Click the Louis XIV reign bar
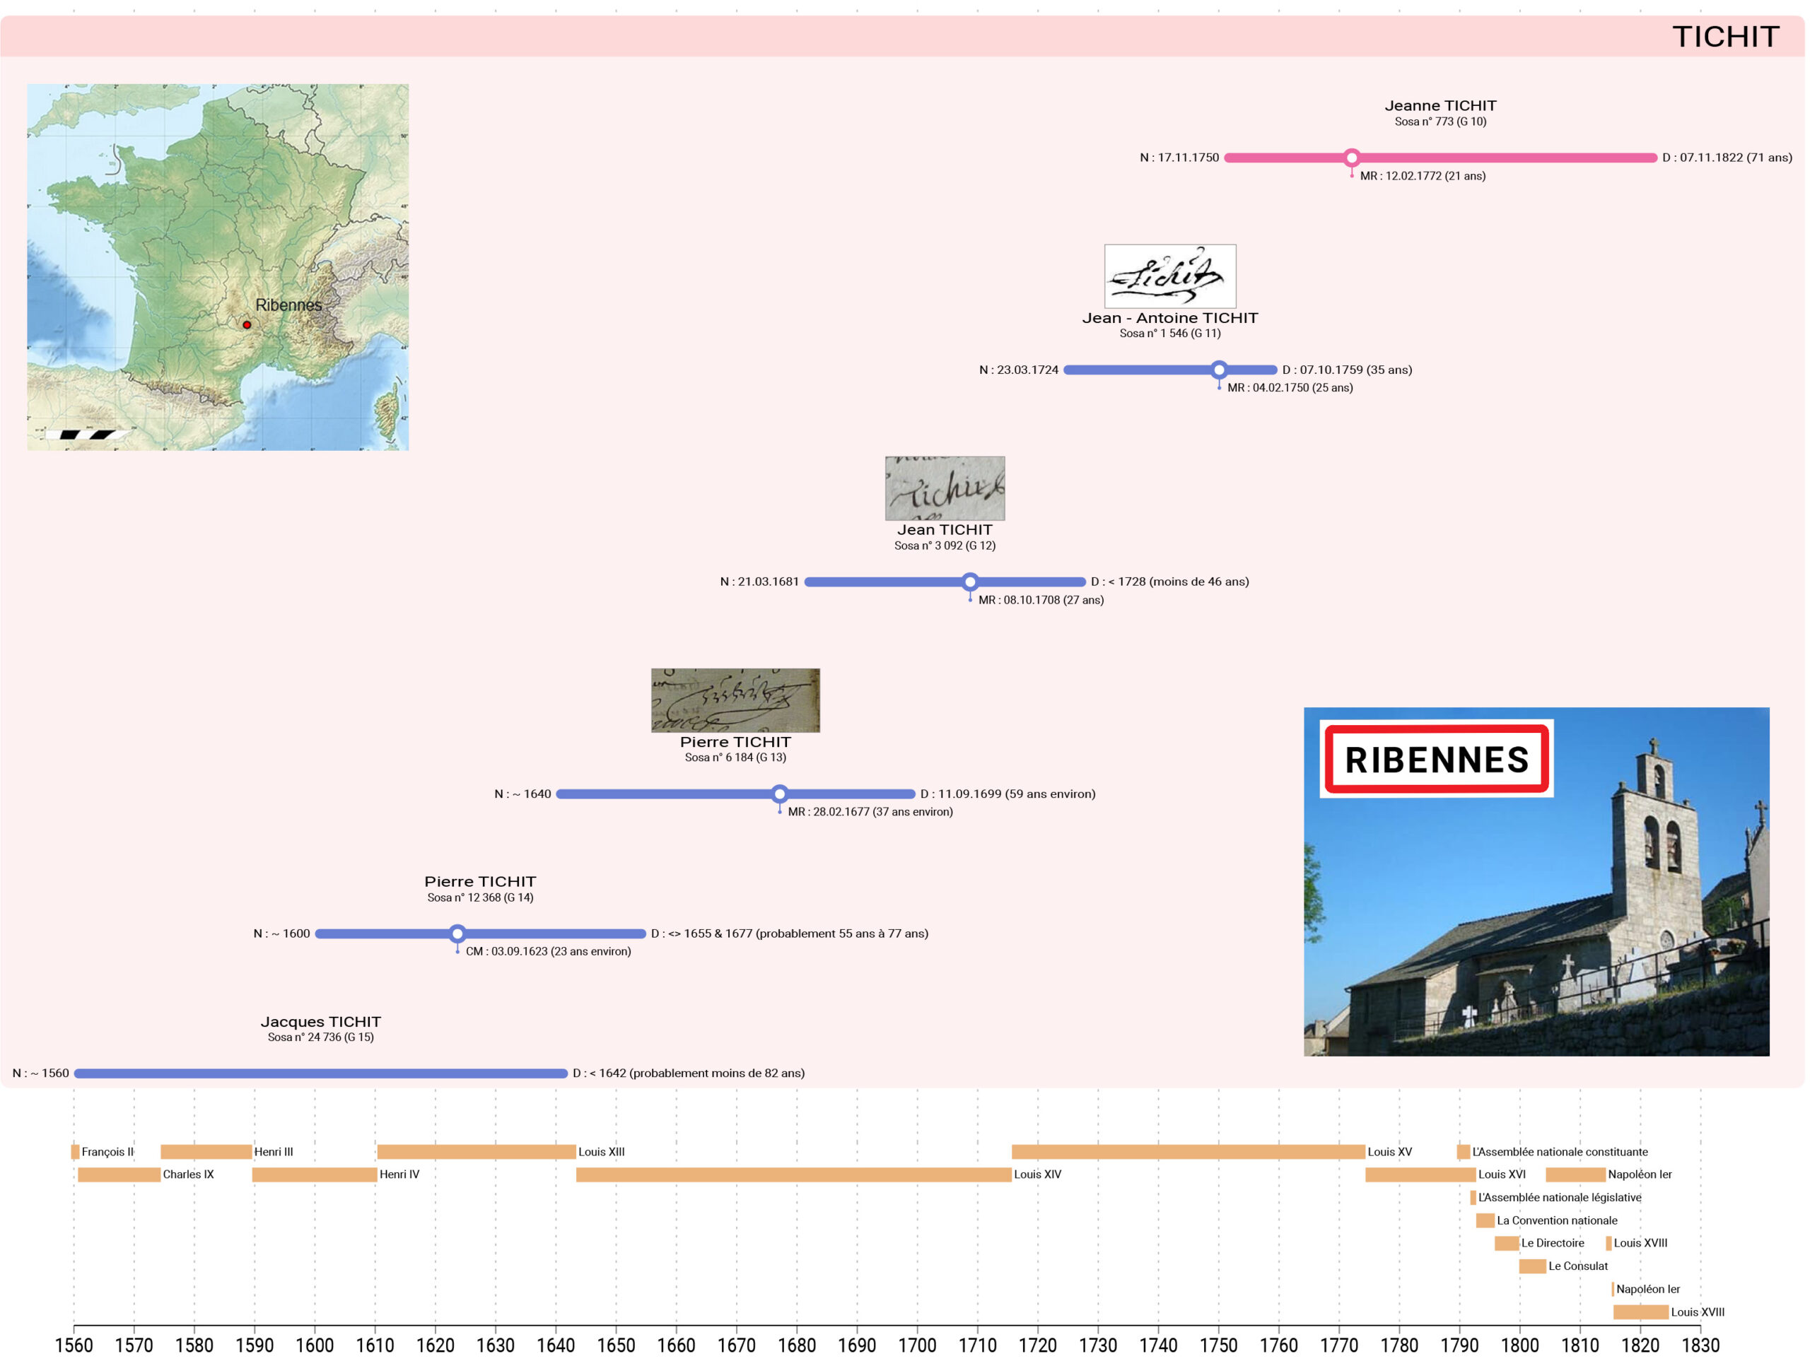 [793, 1174]
